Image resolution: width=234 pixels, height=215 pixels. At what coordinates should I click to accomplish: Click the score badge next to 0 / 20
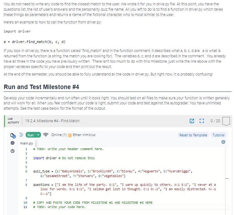(x=226, y=121)
